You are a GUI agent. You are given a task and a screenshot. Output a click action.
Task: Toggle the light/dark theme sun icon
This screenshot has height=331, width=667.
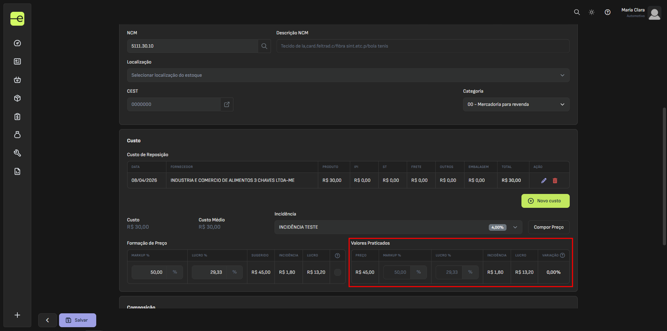pos(591,12)
